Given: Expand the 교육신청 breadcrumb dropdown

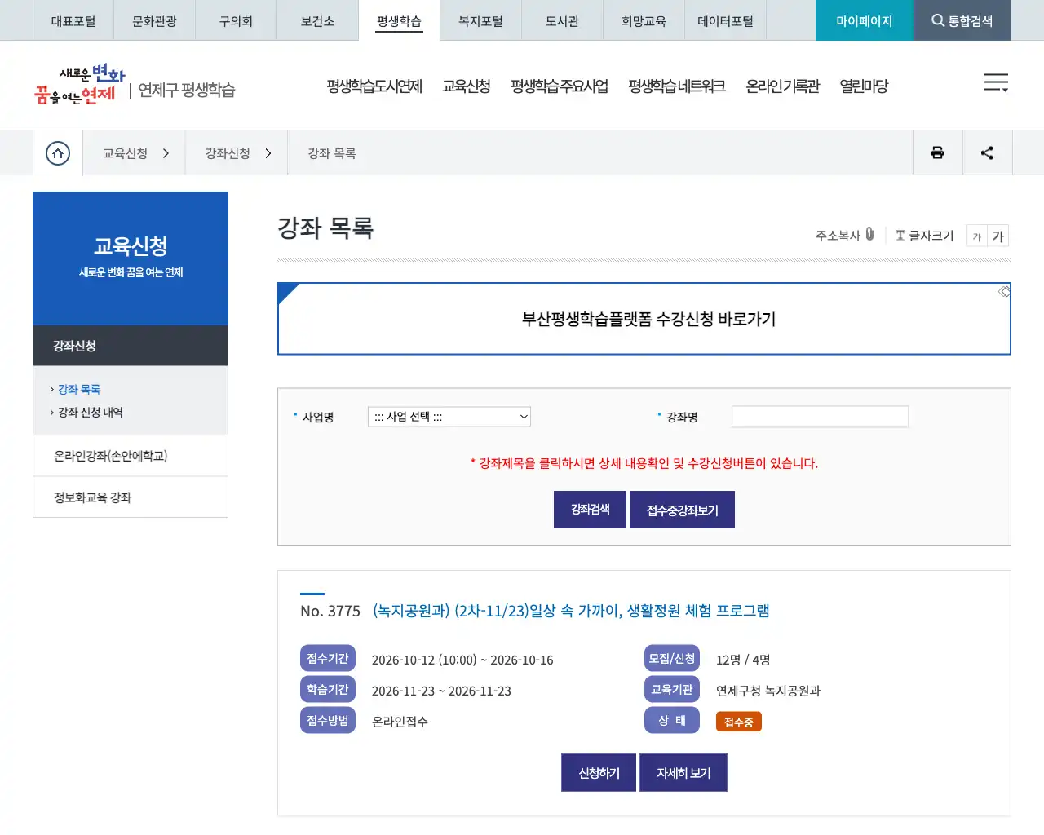Looking at the screenshot, I should (136, 153).
